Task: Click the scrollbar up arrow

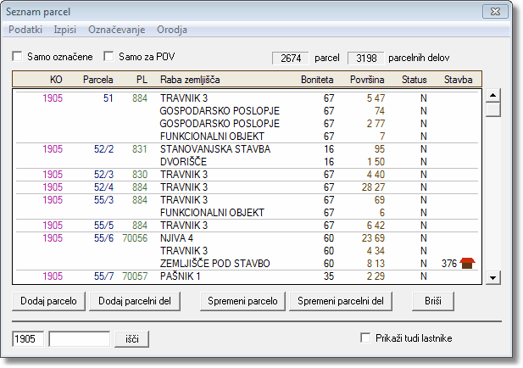Action: pyautogui.click(x=492, y=95)
